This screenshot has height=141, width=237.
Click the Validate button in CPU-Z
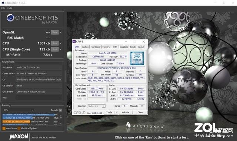coord(126,112)
